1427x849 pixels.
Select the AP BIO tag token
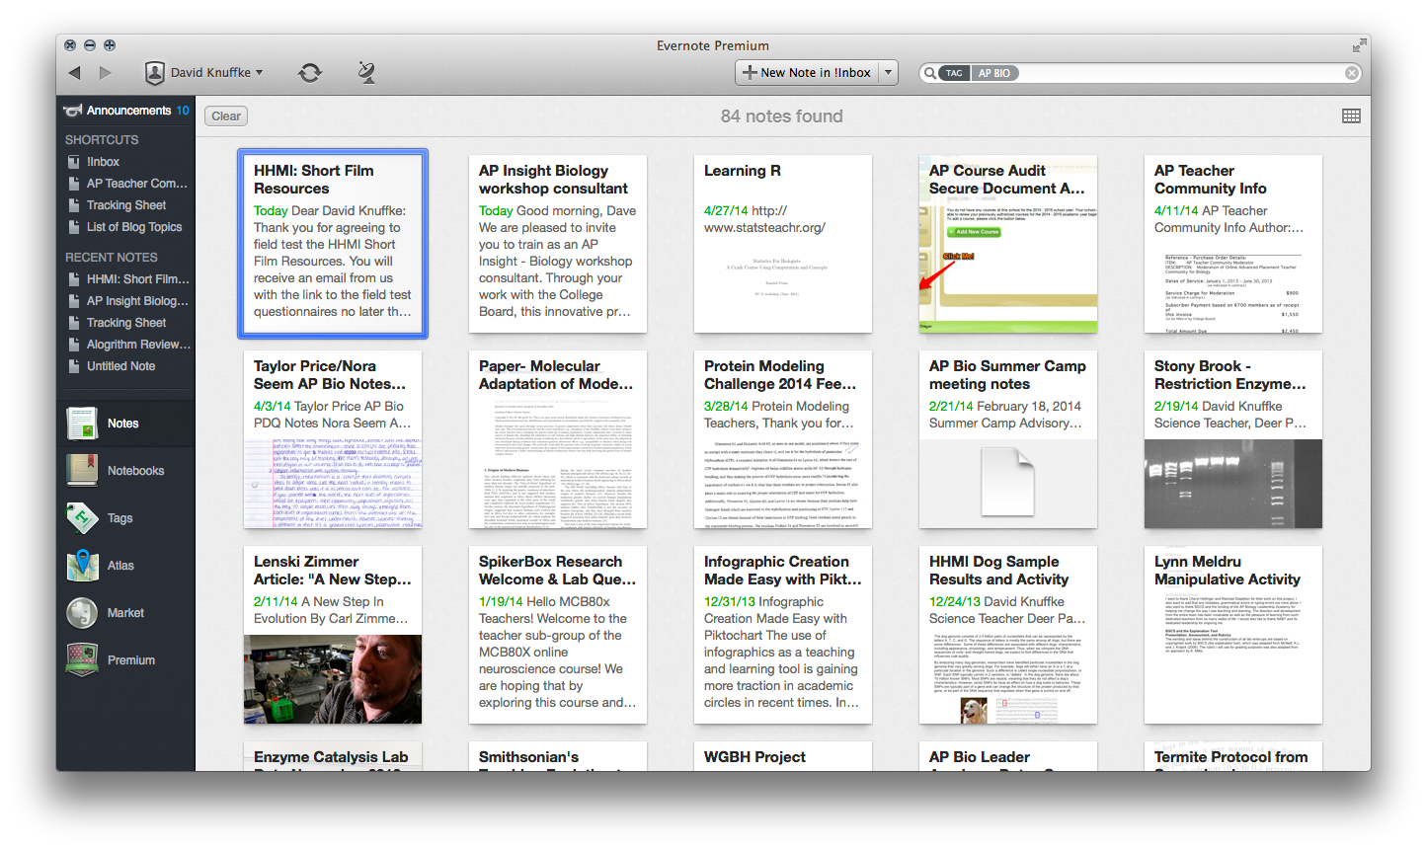point(994,73)
